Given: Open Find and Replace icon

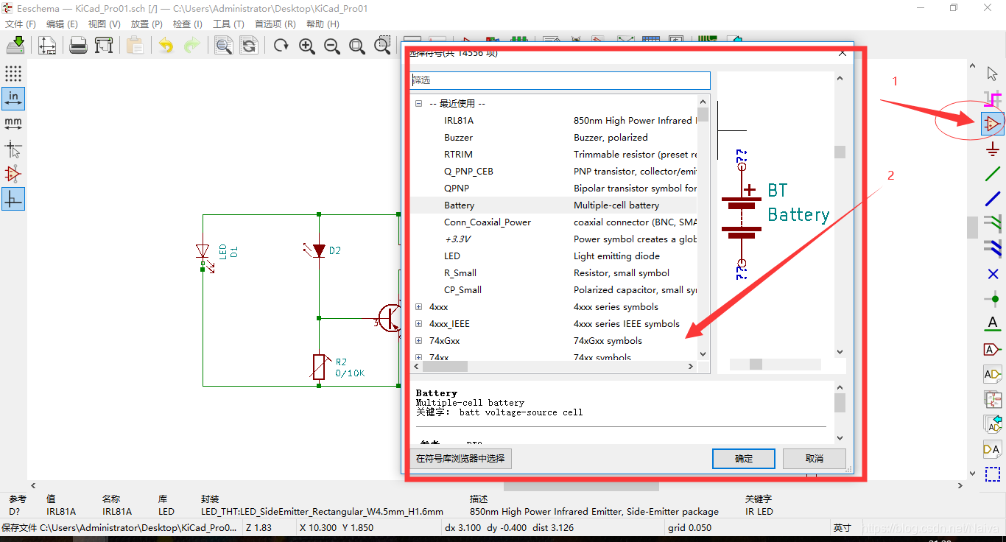Looking at the screenshot, I should [x=249, y=46].
